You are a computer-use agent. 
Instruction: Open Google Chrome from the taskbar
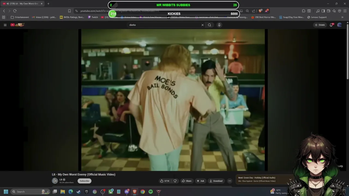143,192
